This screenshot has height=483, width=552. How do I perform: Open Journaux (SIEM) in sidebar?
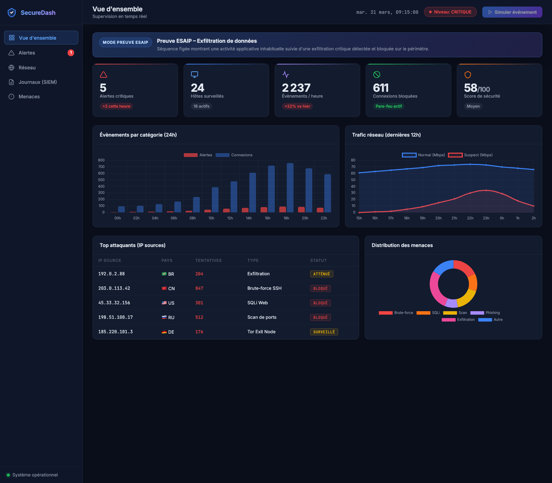click(x=41, y=82)
